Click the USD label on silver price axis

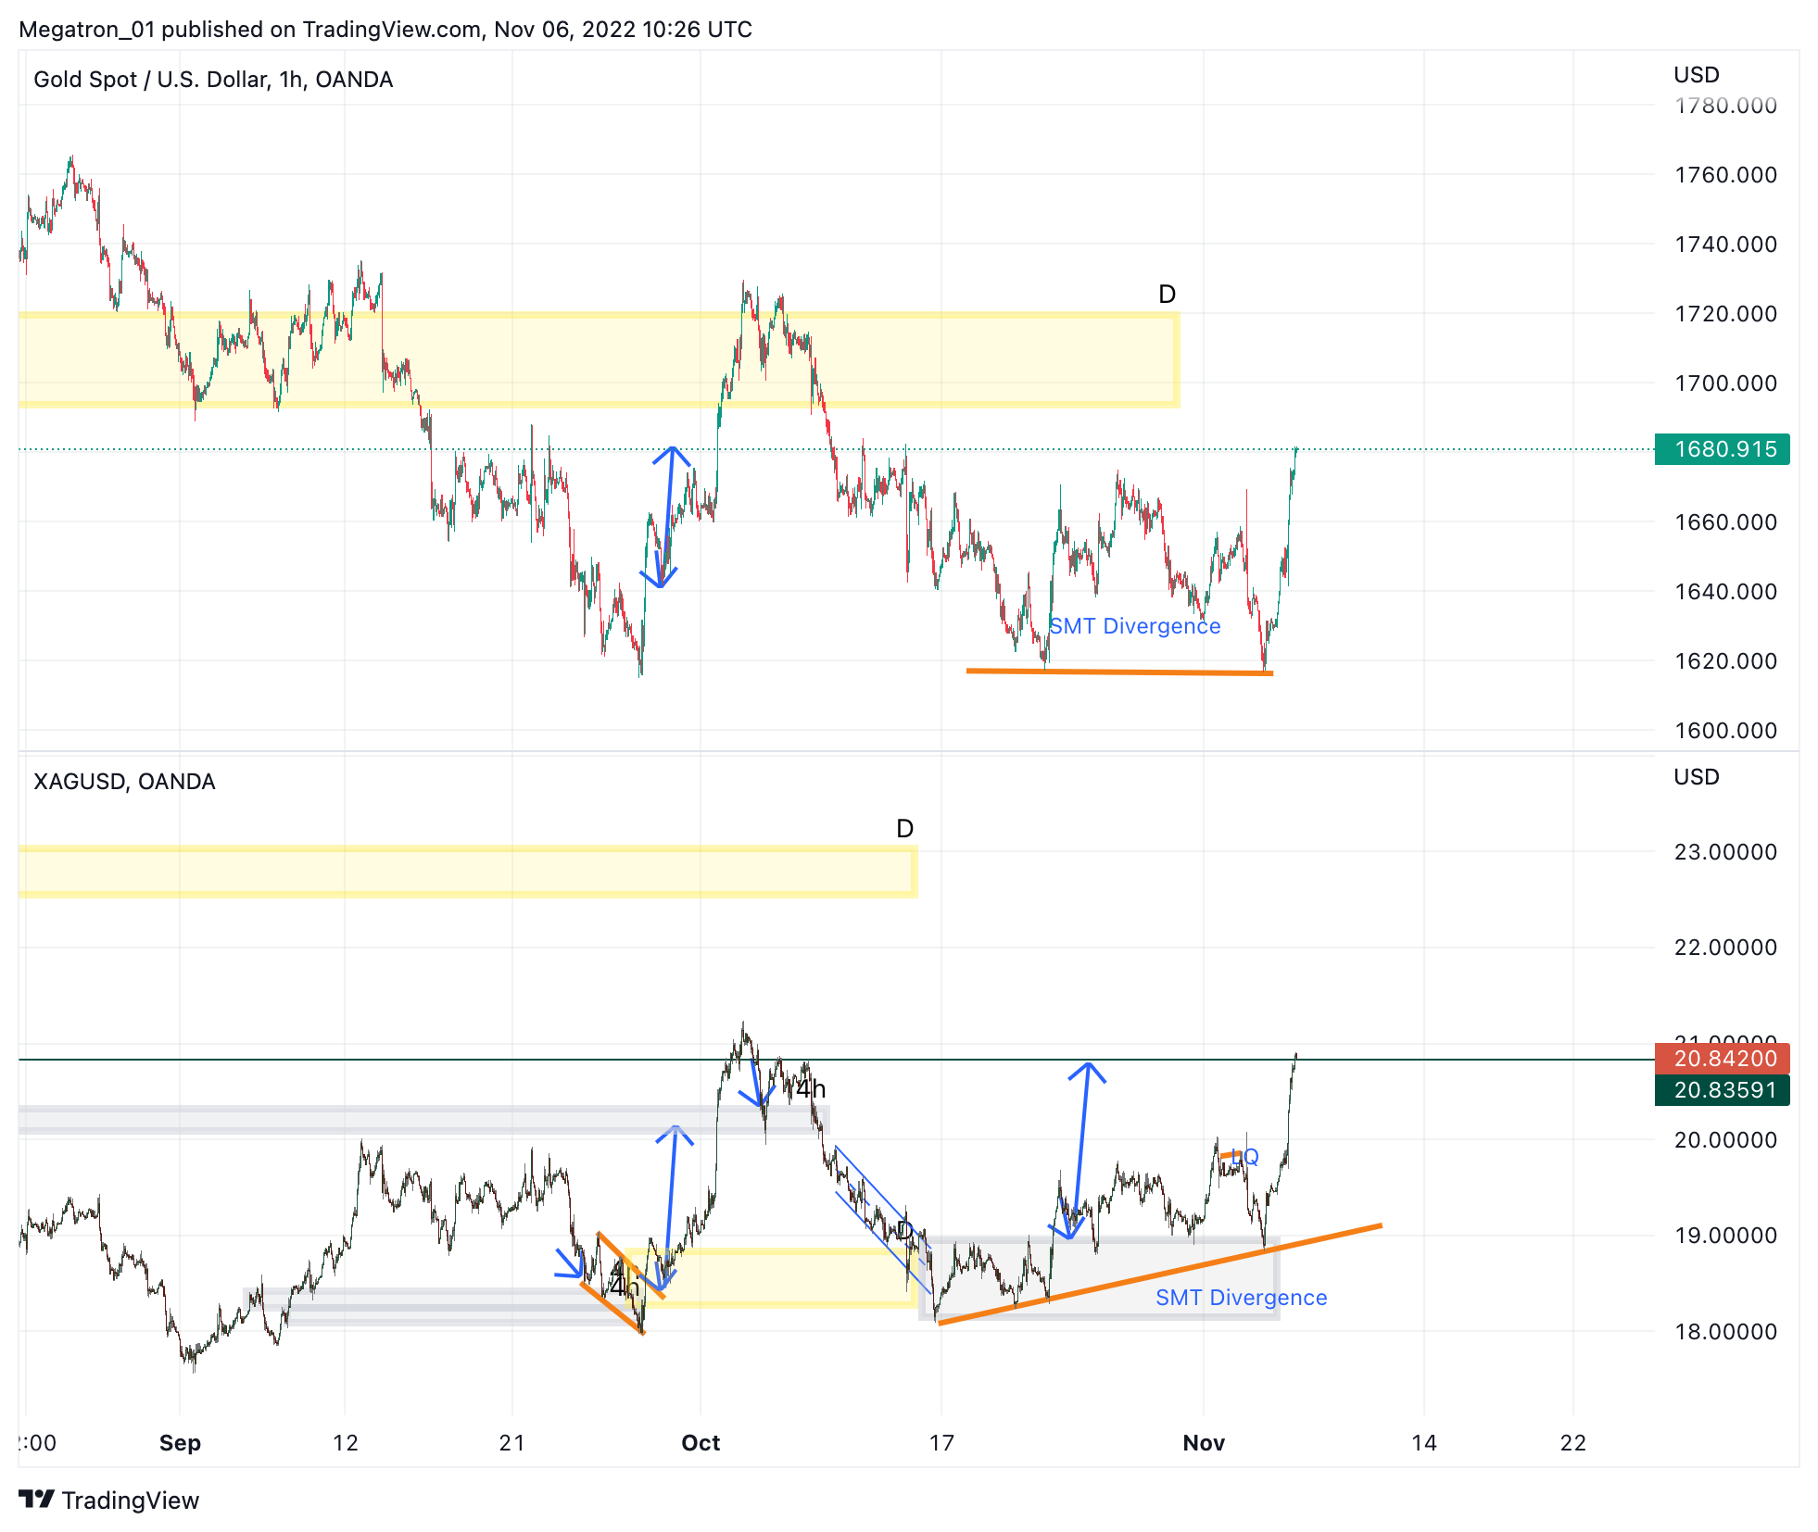(1697, 777)
